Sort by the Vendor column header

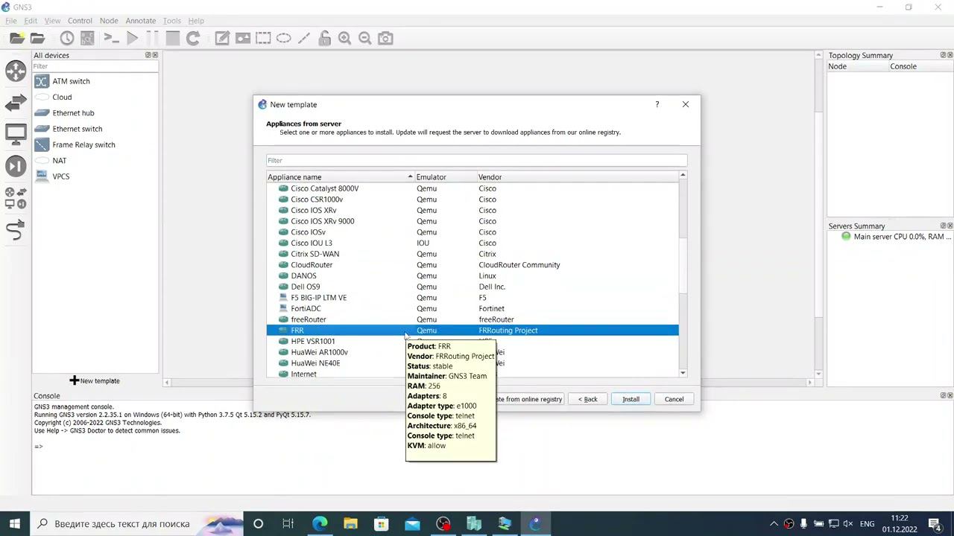[x=578, y=177]
